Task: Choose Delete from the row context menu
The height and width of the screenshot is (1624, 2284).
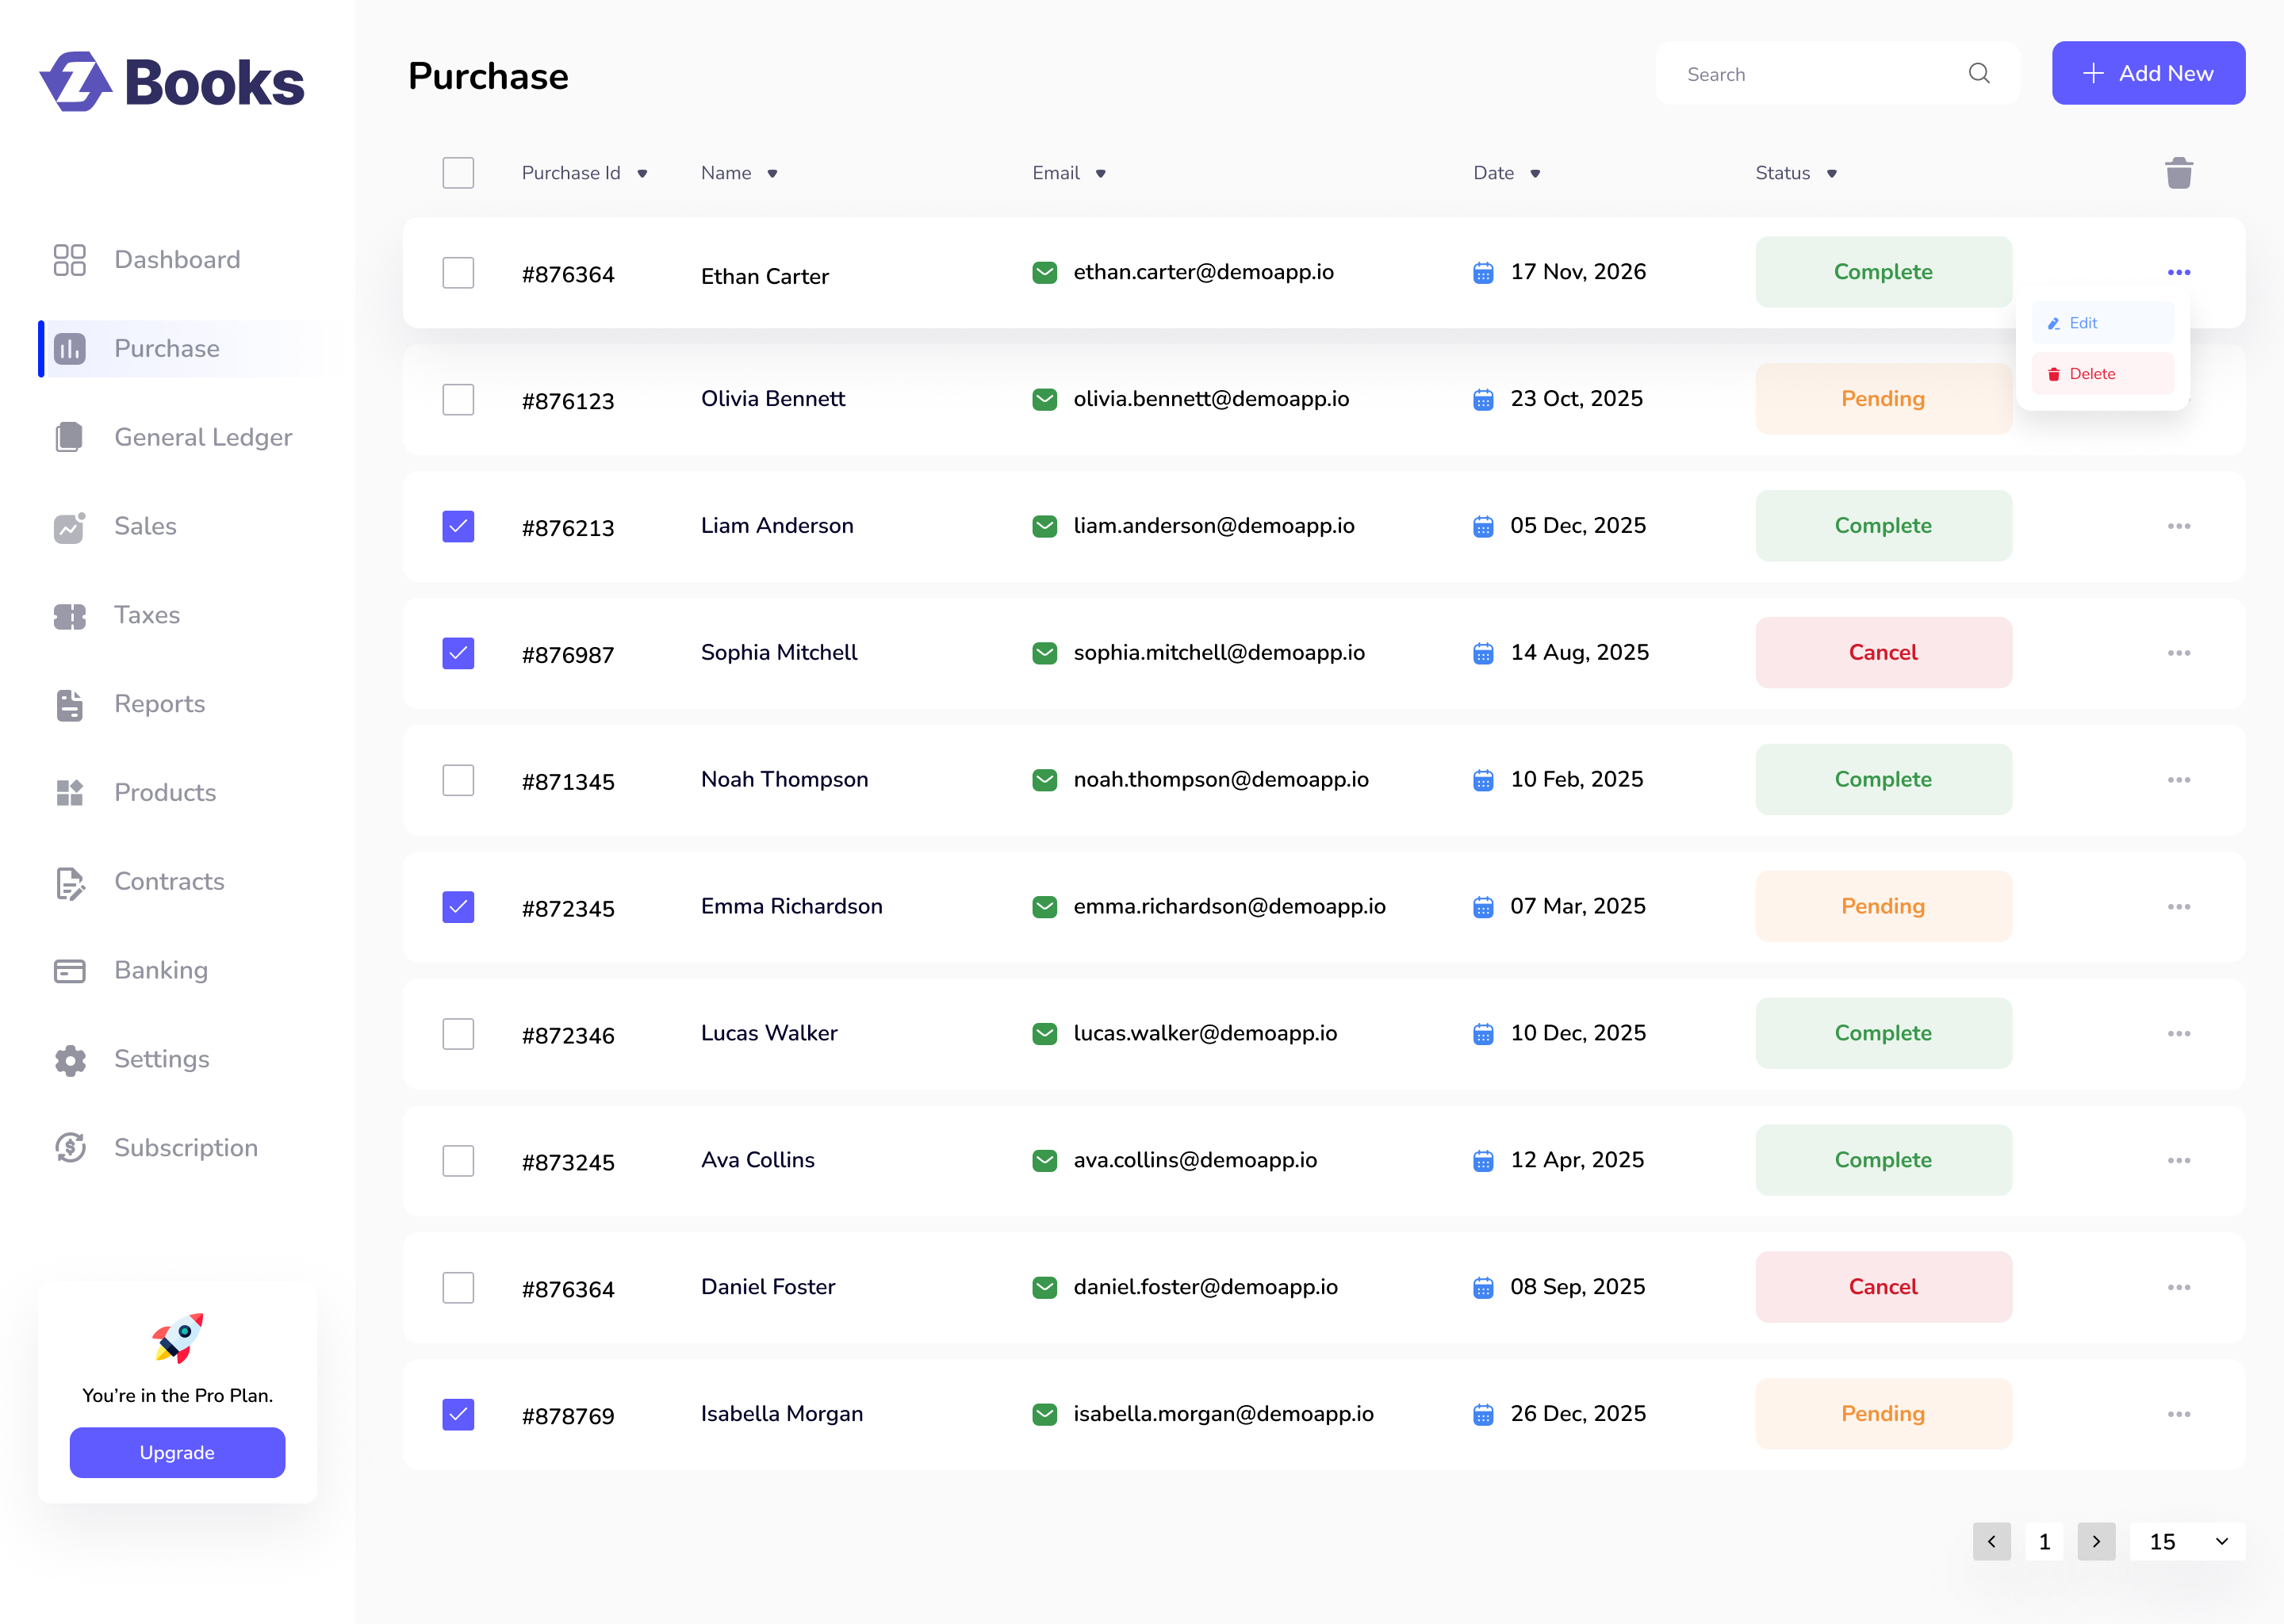Action: (2102, 374)
